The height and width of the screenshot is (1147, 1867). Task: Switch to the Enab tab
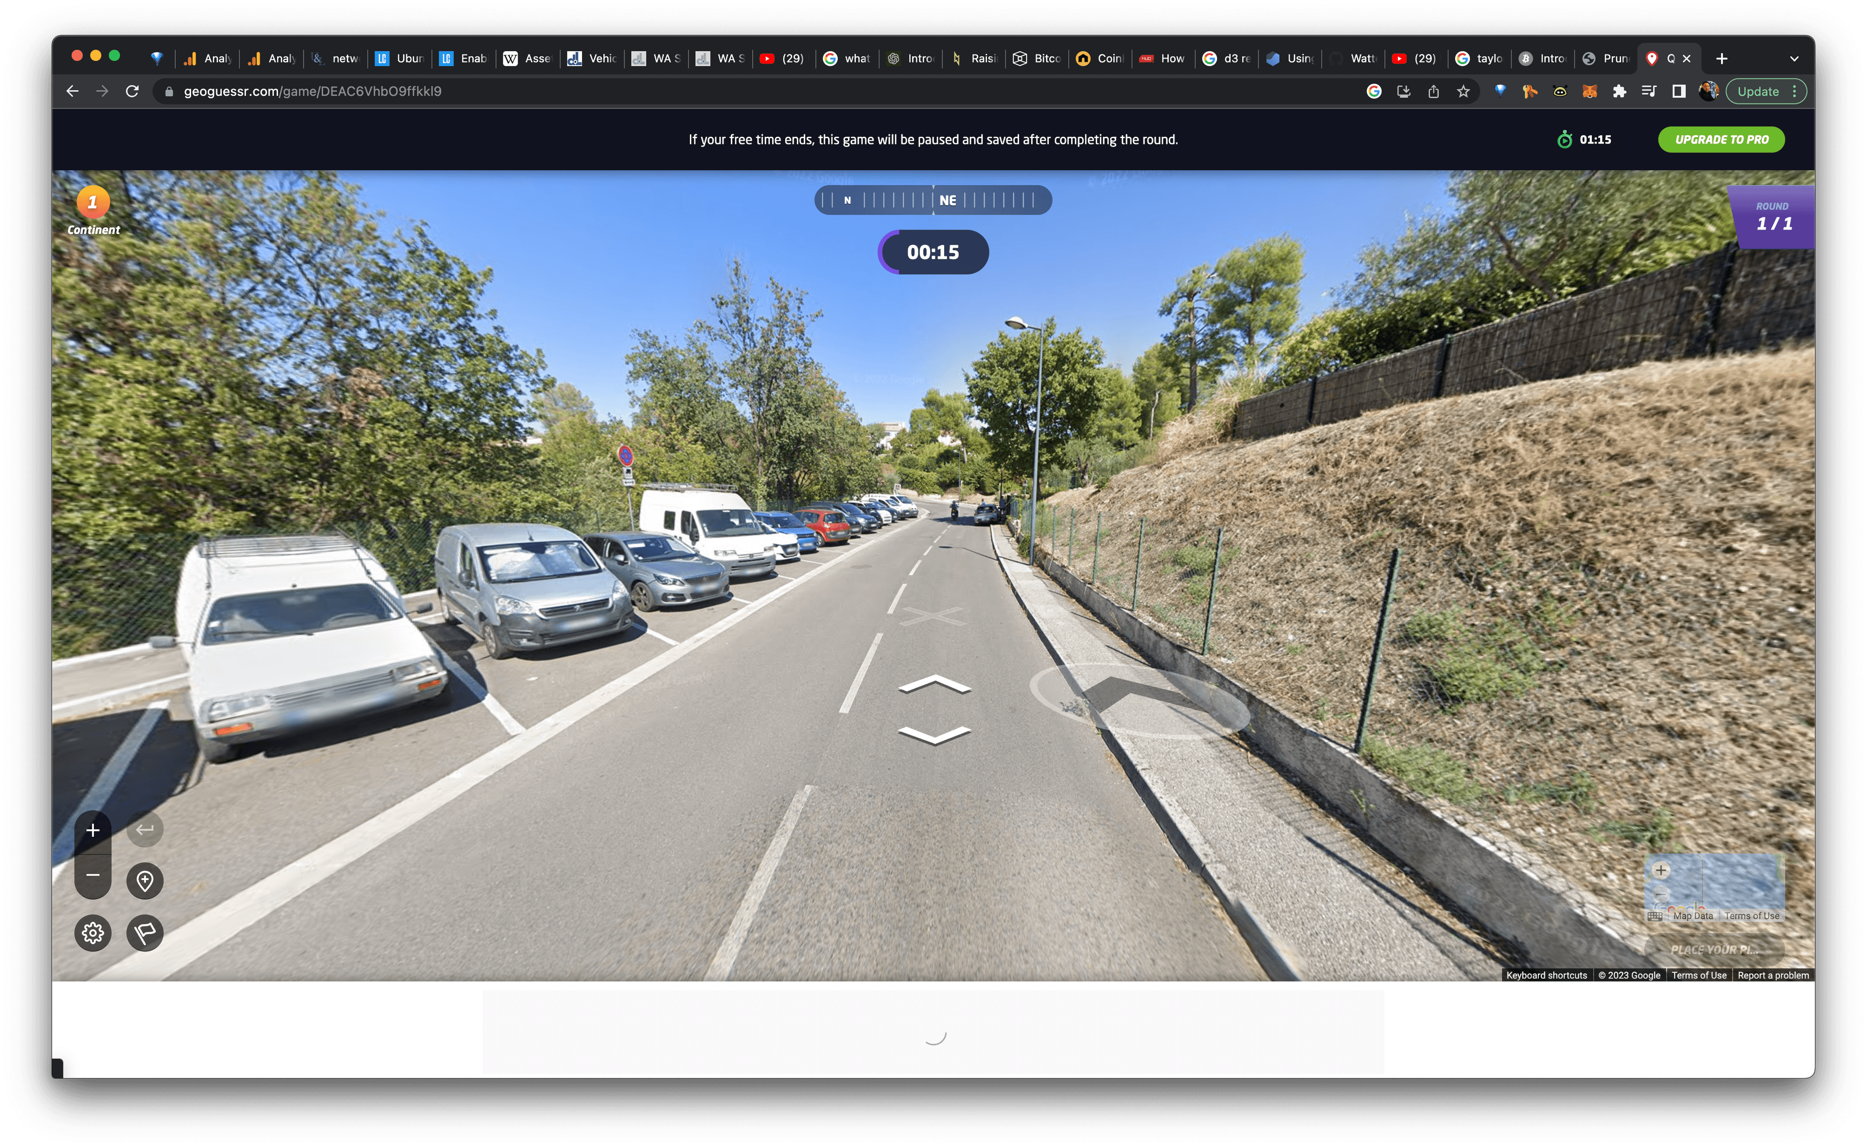pos(464,58)
